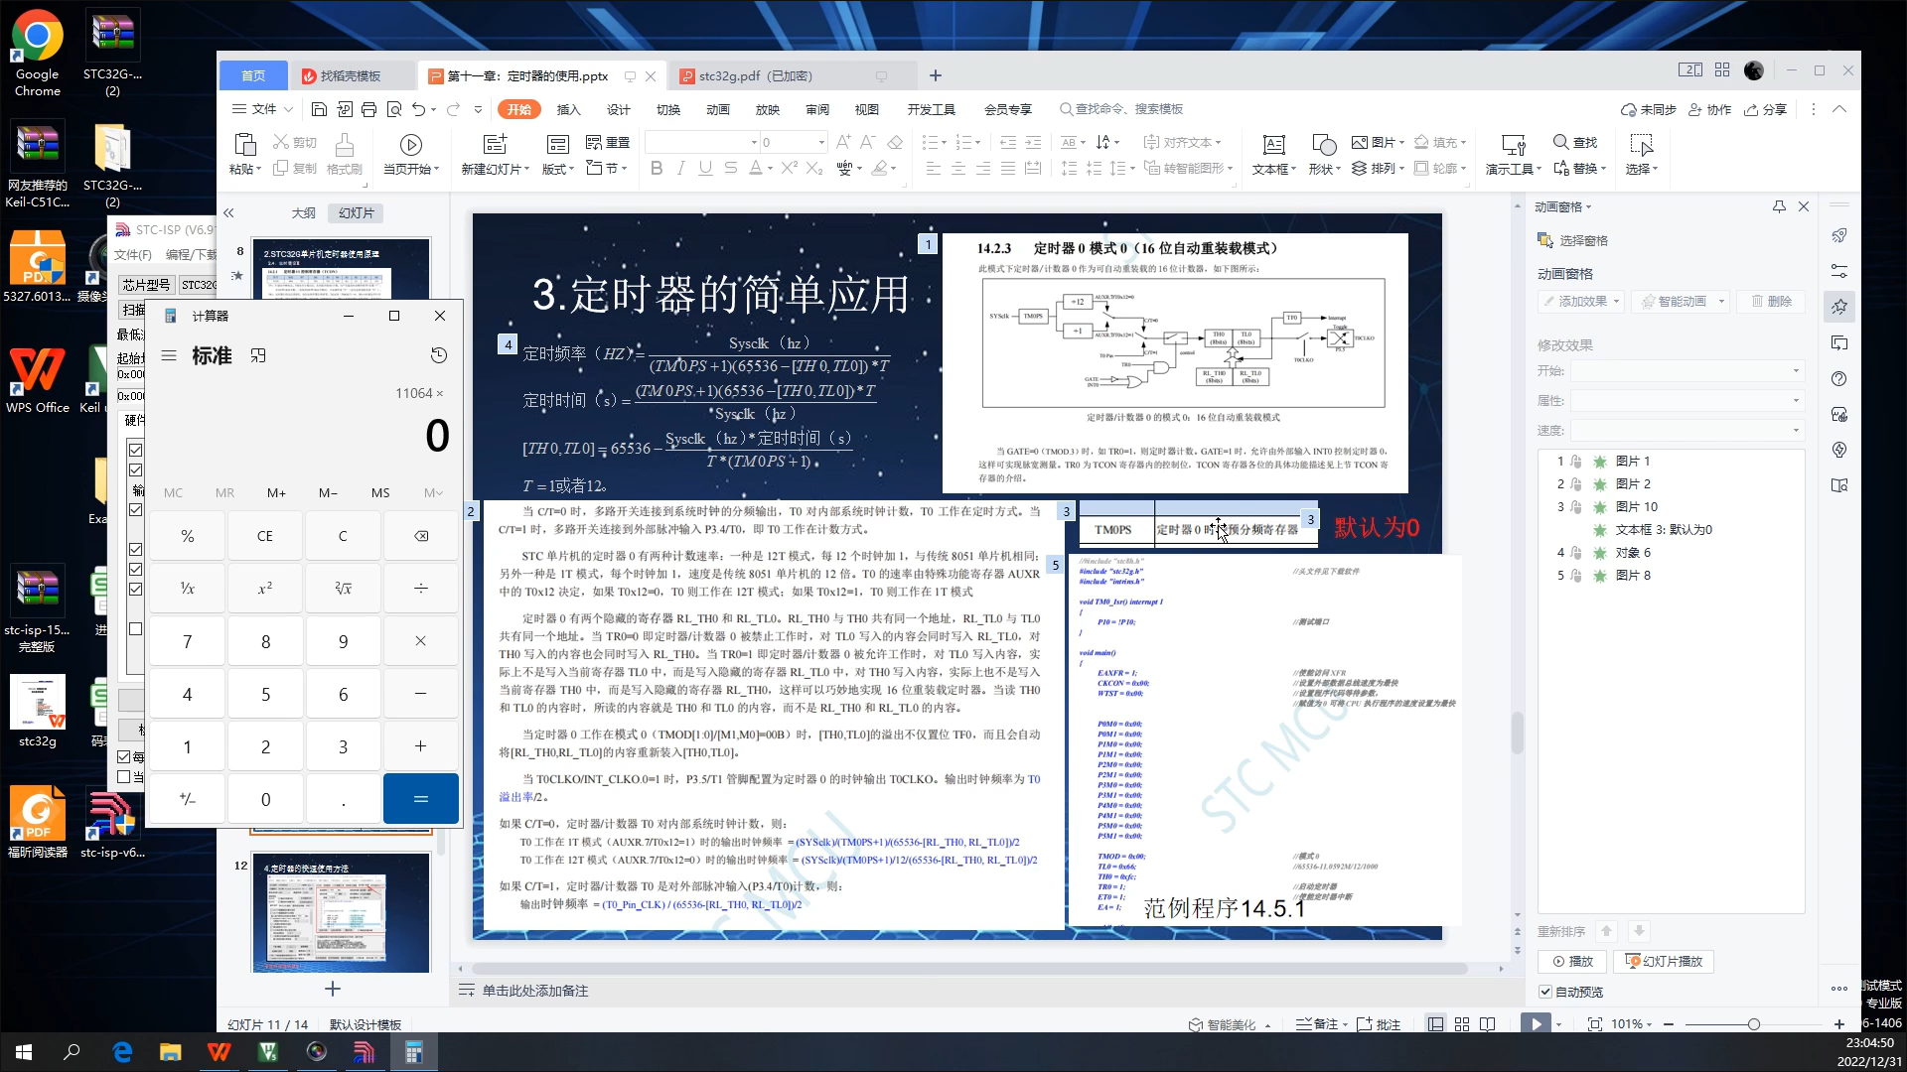Screen dimensions: 1907x1072
Task: Open print preview icon in quick toolbar
Action: pos(394,109)
